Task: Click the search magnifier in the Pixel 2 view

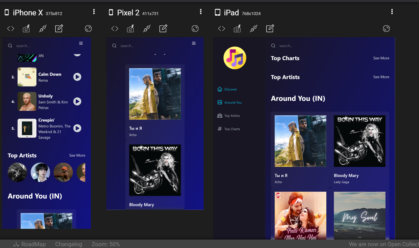Action: pos(114,46)
